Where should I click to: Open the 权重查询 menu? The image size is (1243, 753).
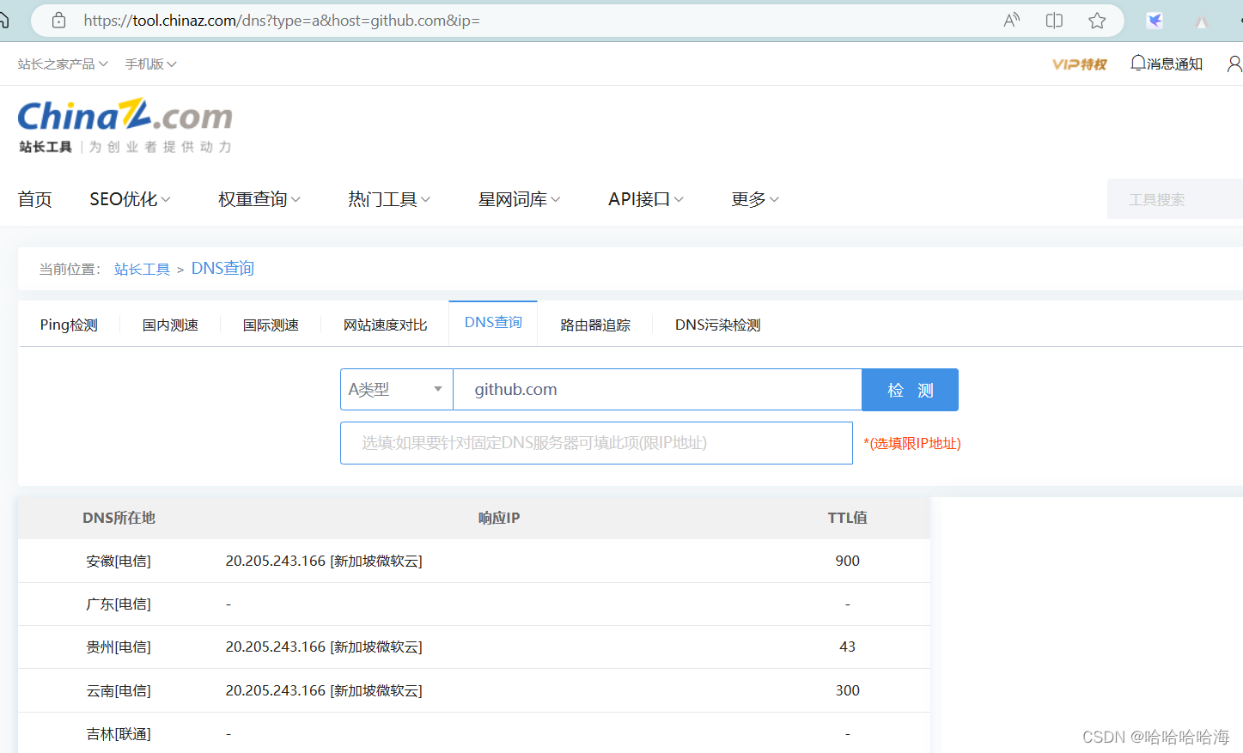[x=259, y=199]
